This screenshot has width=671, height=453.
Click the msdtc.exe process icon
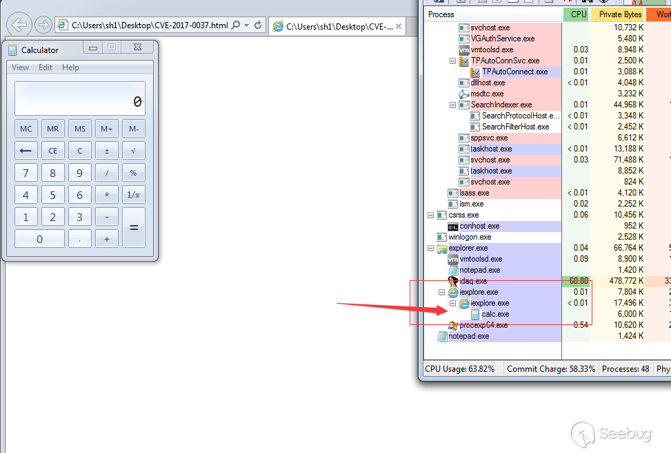click(x=464, y=94)
